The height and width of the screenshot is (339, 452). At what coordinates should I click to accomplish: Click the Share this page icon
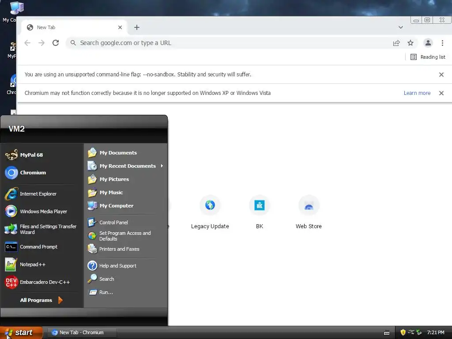coord(396,43)
